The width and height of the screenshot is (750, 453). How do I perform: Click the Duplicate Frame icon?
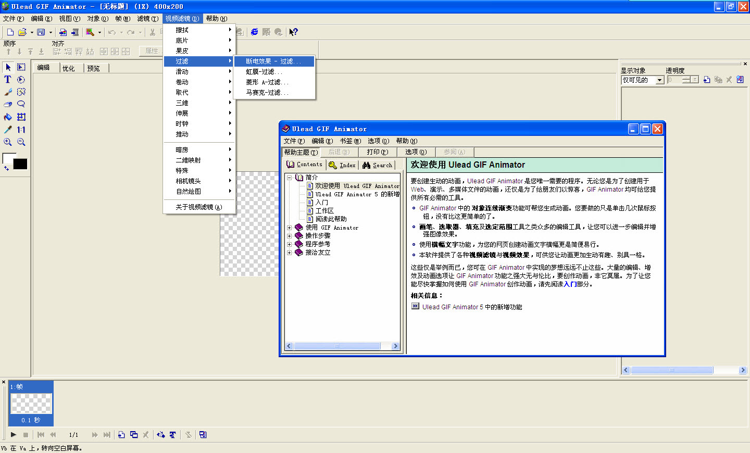(134, 434)
